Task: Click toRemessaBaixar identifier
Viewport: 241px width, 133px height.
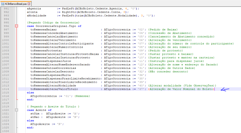Action: tap(43, 29)
